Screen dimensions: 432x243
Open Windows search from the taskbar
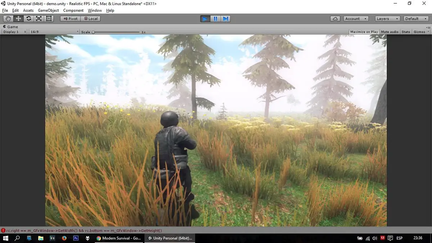(x=17, y=238)
